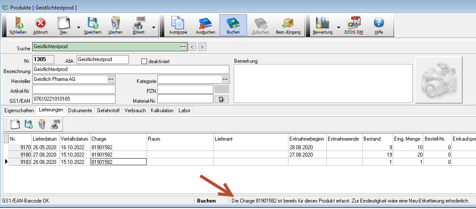Click Verfallsdatum 16.10.2022 cell
The width and height of the screenshot is (476, 209).
[75, 147]
